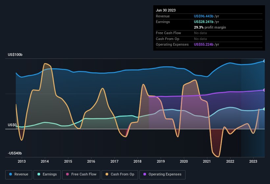Click the 2020 x-axis label

click(184, 161)
